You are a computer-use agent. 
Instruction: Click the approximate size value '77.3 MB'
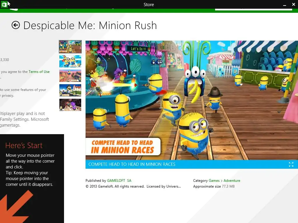coord(228,186)
